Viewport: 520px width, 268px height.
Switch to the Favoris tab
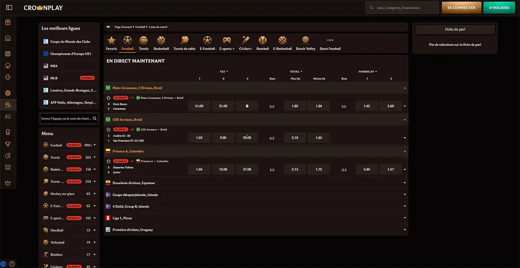[x=111, y=43]
